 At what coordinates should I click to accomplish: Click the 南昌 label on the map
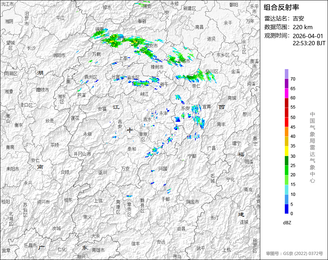pos(199,27)
